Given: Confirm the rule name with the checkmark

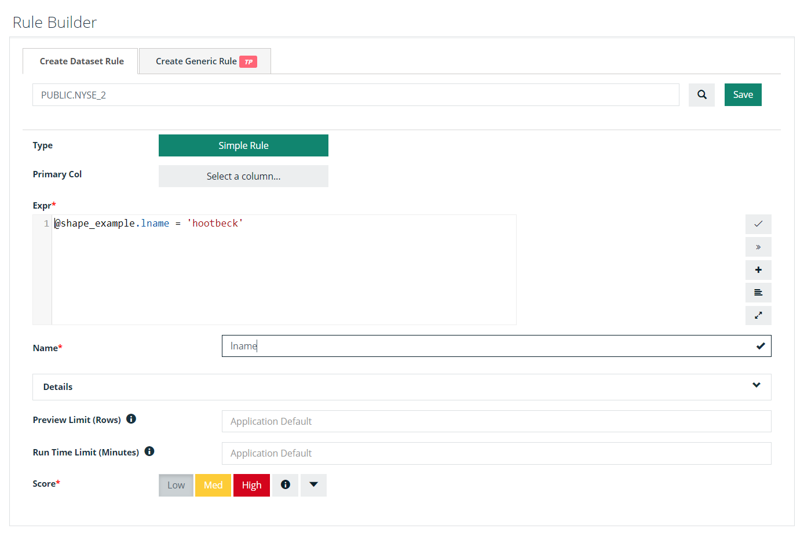Looking at the screenshot, I should point(760,346).
